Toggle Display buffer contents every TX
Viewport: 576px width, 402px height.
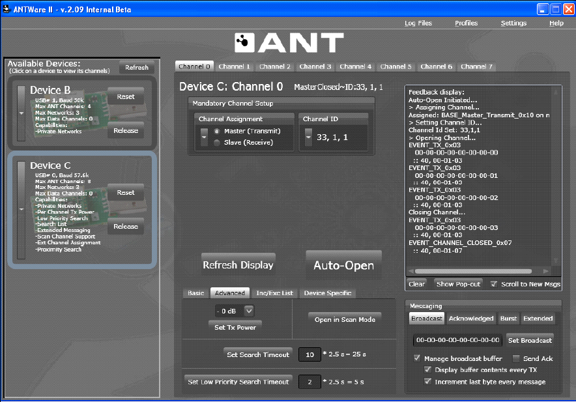point(427,369)
